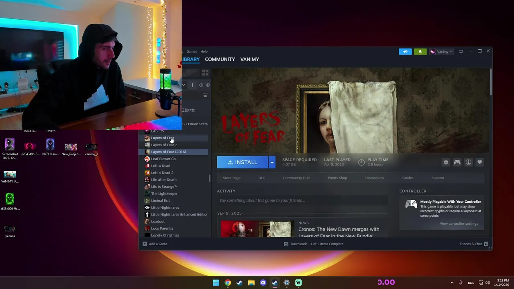
Task: Select the yeaaaa desktop file
Action: [x=10, y=232]
